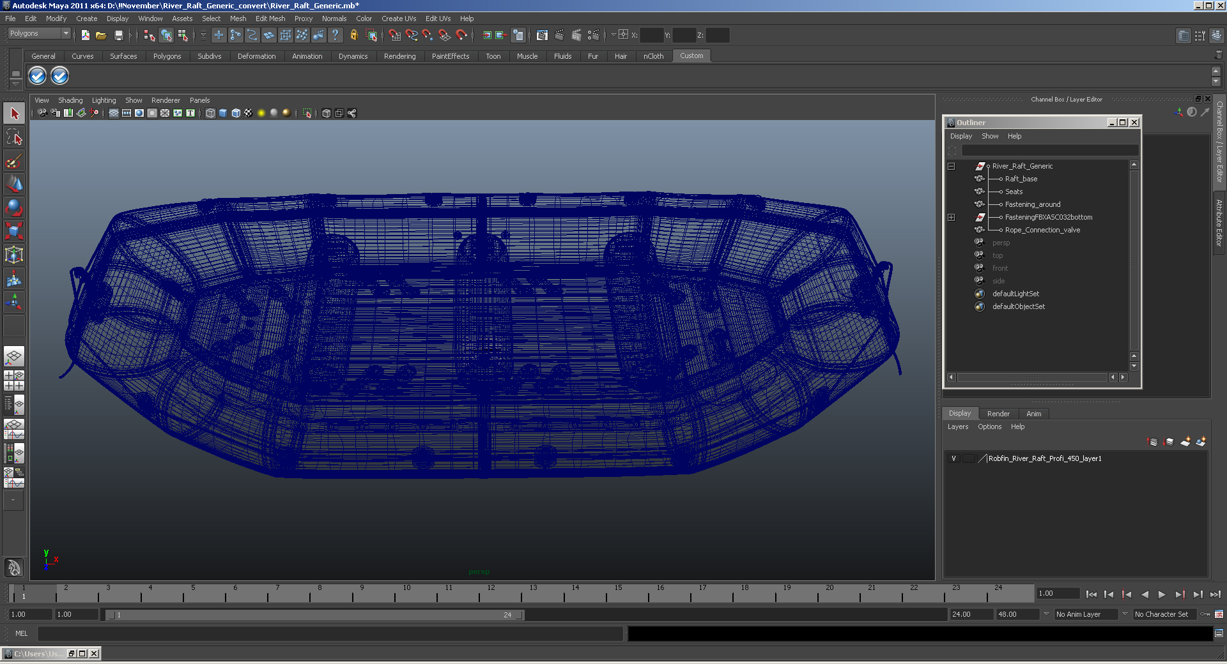1227x664 pixels.
Task: Click the first shelf checkmark button
Action: pos(38,76)
